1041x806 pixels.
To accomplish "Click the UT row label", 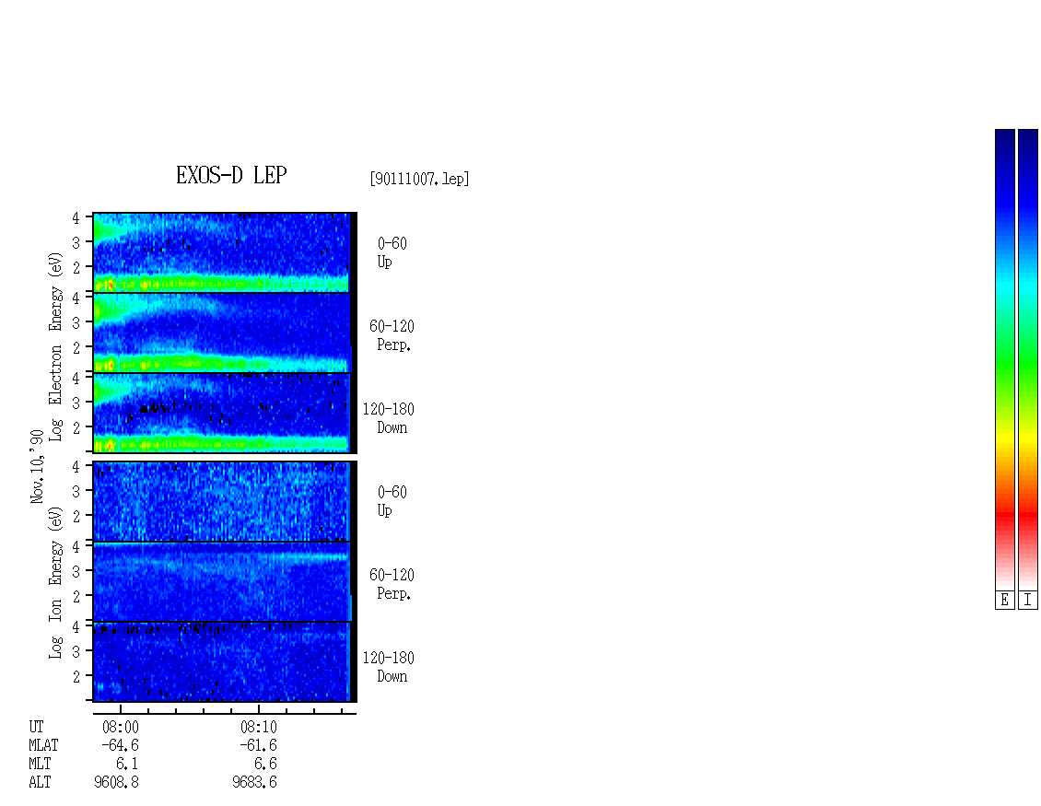I will [x=36, y=727].
